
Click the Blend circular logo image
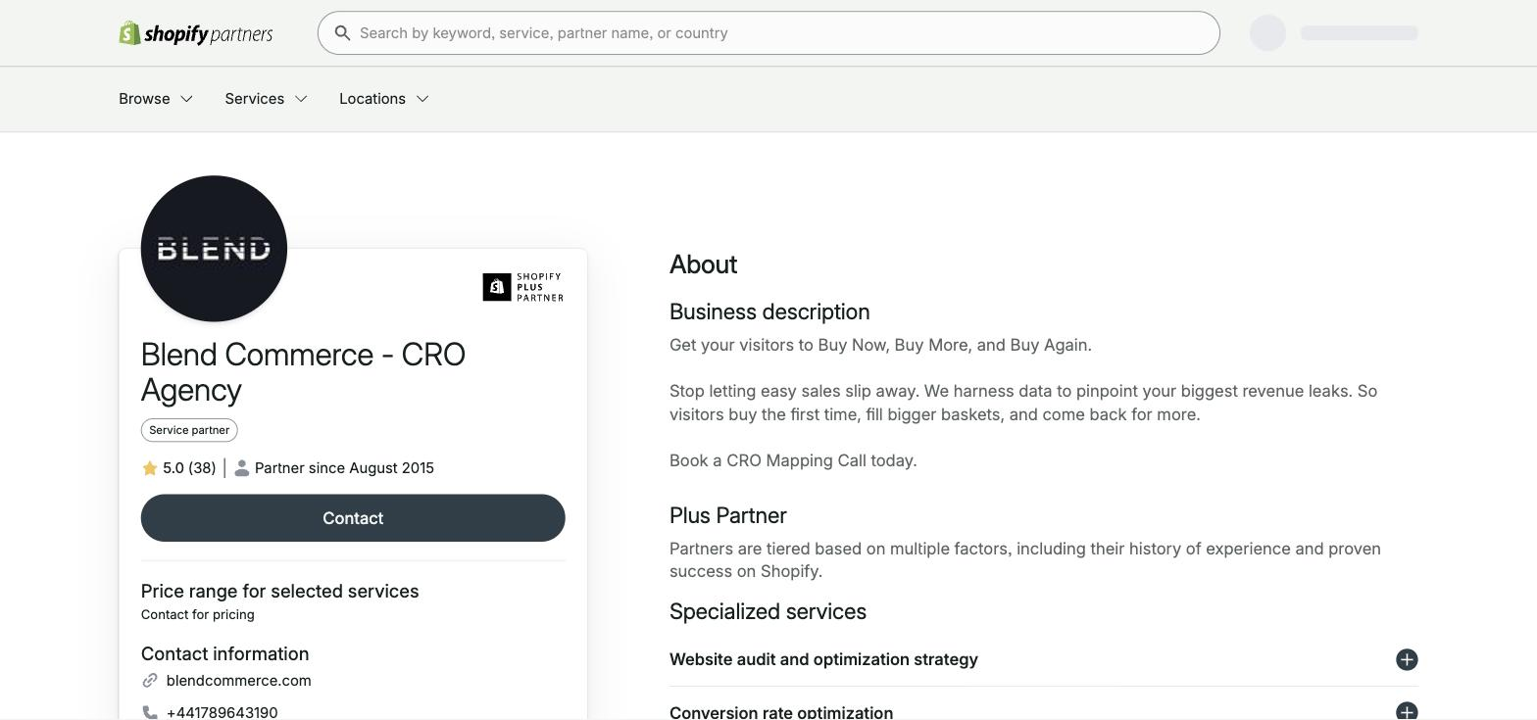point(214,249)
